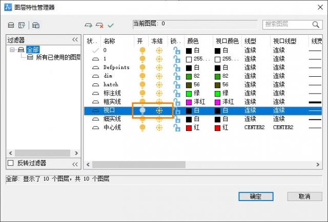Open the Layer States Manager icon

coord(36,25)
